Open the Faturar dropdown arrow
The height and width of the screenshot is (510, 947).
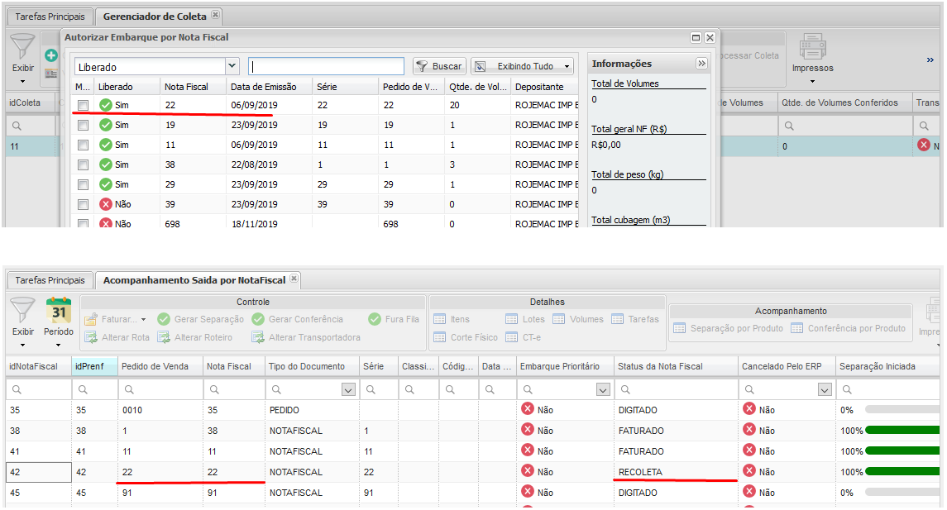(144, 319)
